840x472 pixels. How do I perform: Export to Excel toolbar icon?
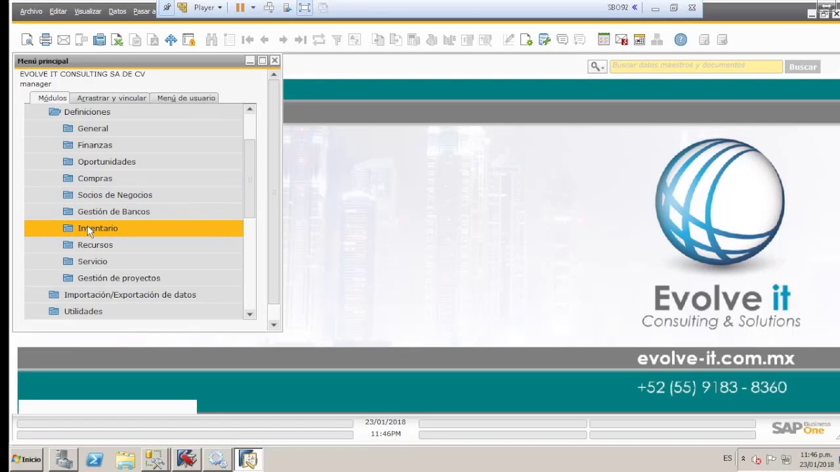click(117, 40)
